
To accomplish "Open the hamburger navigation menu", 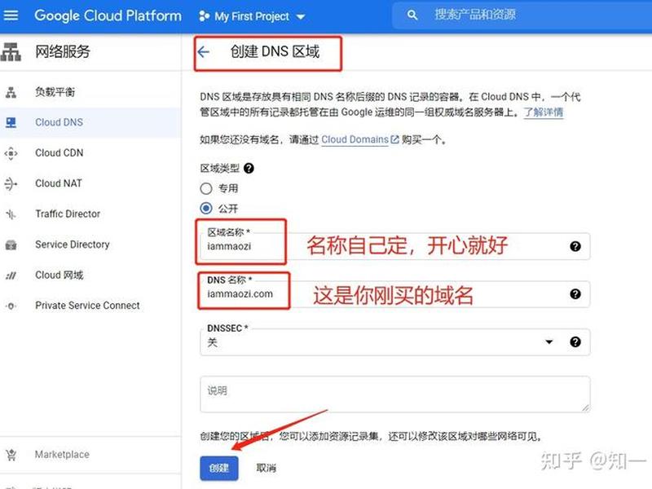I will tap(11, 15).
